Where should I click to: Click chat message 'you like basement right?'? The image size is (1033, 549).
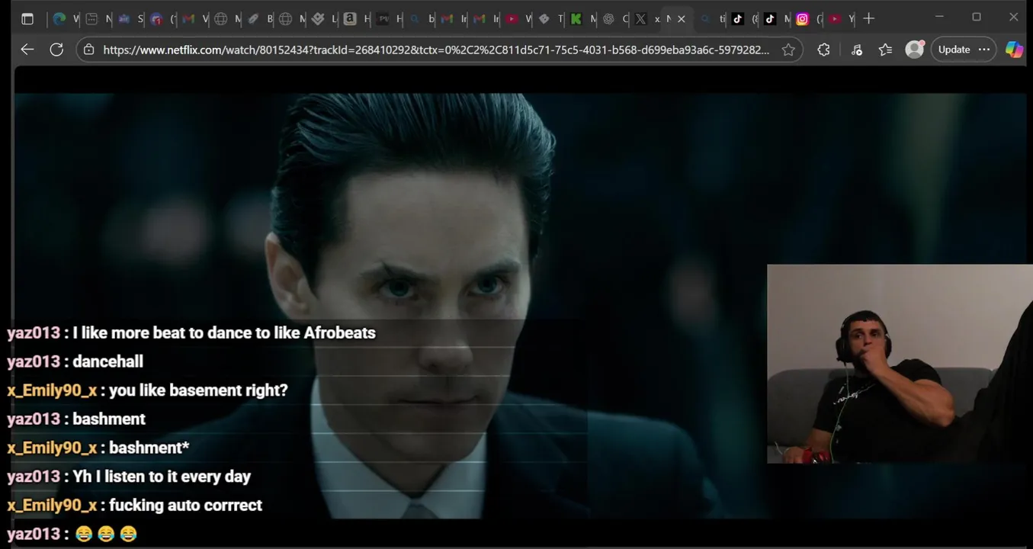tap(198, 390)
